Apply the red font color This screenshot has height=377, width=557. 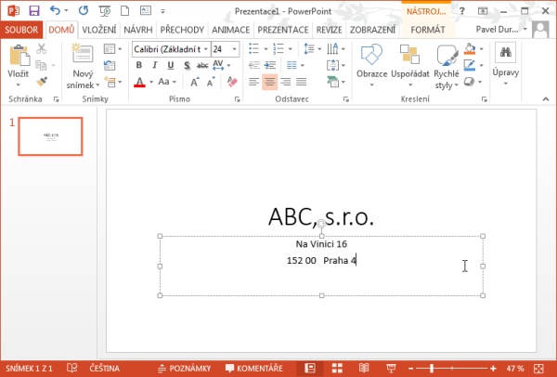[139, 82]
